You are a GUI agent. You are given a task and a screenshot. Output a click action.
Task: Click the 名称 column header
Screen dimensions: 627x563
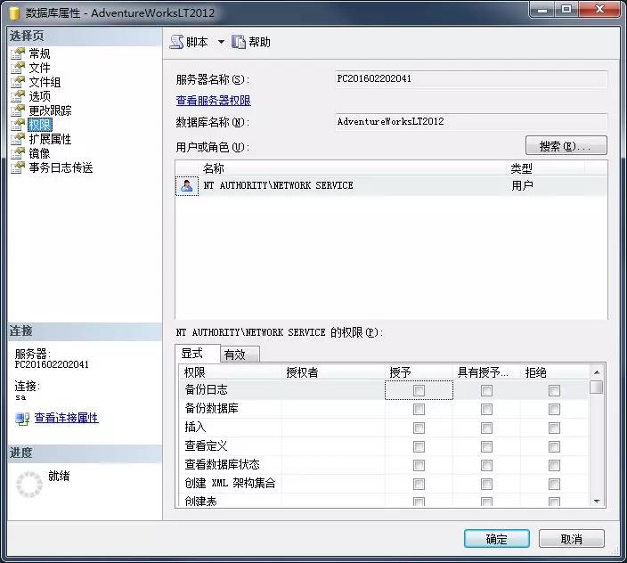(352, 168)
